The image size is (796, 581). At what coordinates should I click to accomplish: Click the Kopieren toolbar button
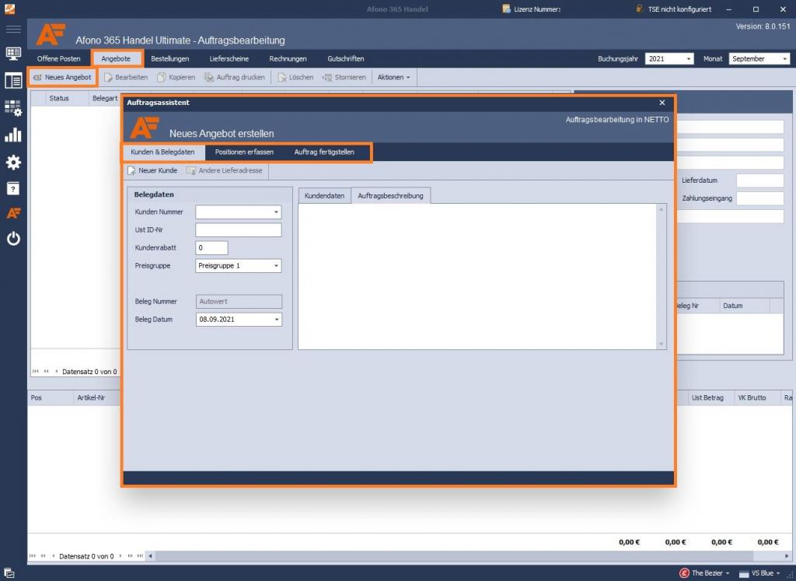(176, 77)
